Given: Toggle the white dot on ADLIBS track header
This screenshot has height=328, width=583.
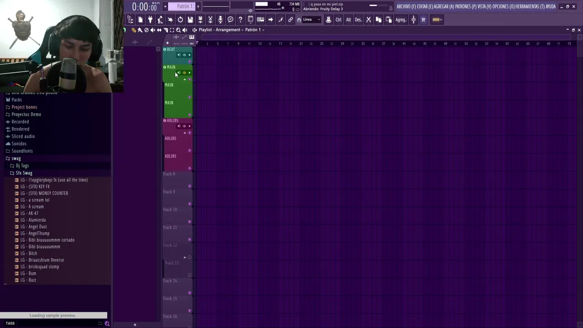Looking at the screenshot, I should [x=189, y=126].
